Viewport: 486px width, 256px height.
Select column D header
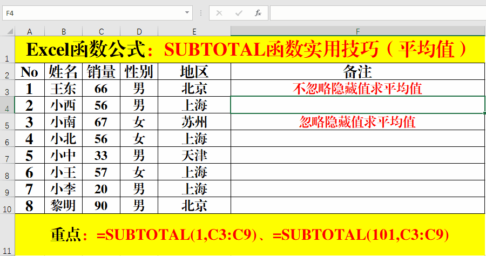coord(139,31)
